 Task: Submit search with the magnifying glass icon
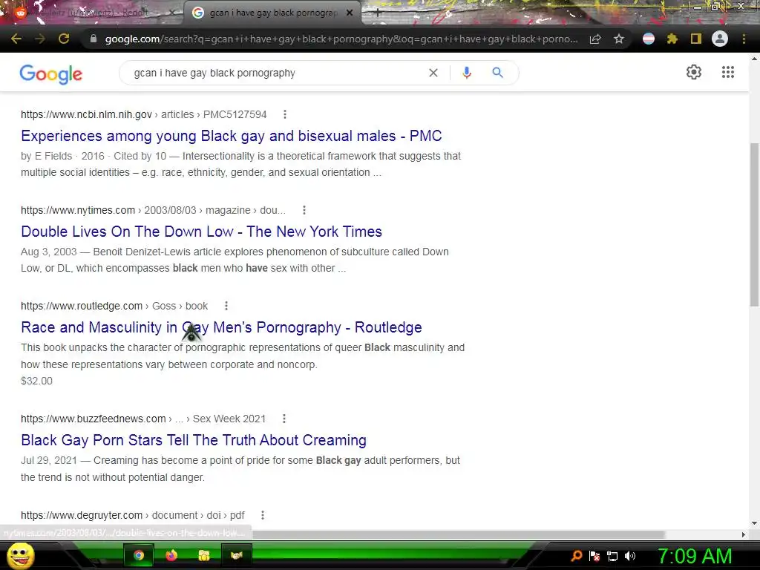coord(498,73)
